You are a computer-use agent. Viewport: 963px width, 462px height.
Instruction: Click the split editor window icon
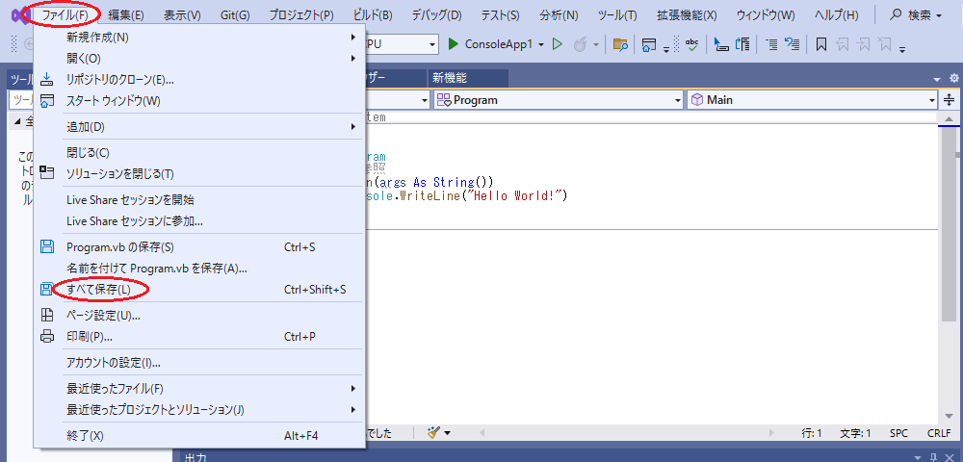point(950,100)
